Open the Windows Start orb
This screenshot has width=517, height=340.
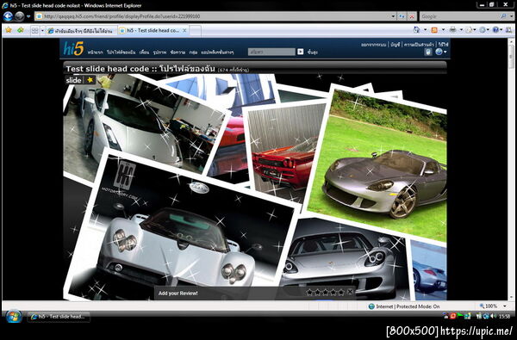coord(14,317)
